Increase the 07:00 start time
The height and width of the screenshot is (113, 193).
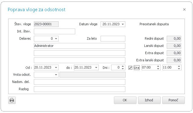(x=158, y=66)
